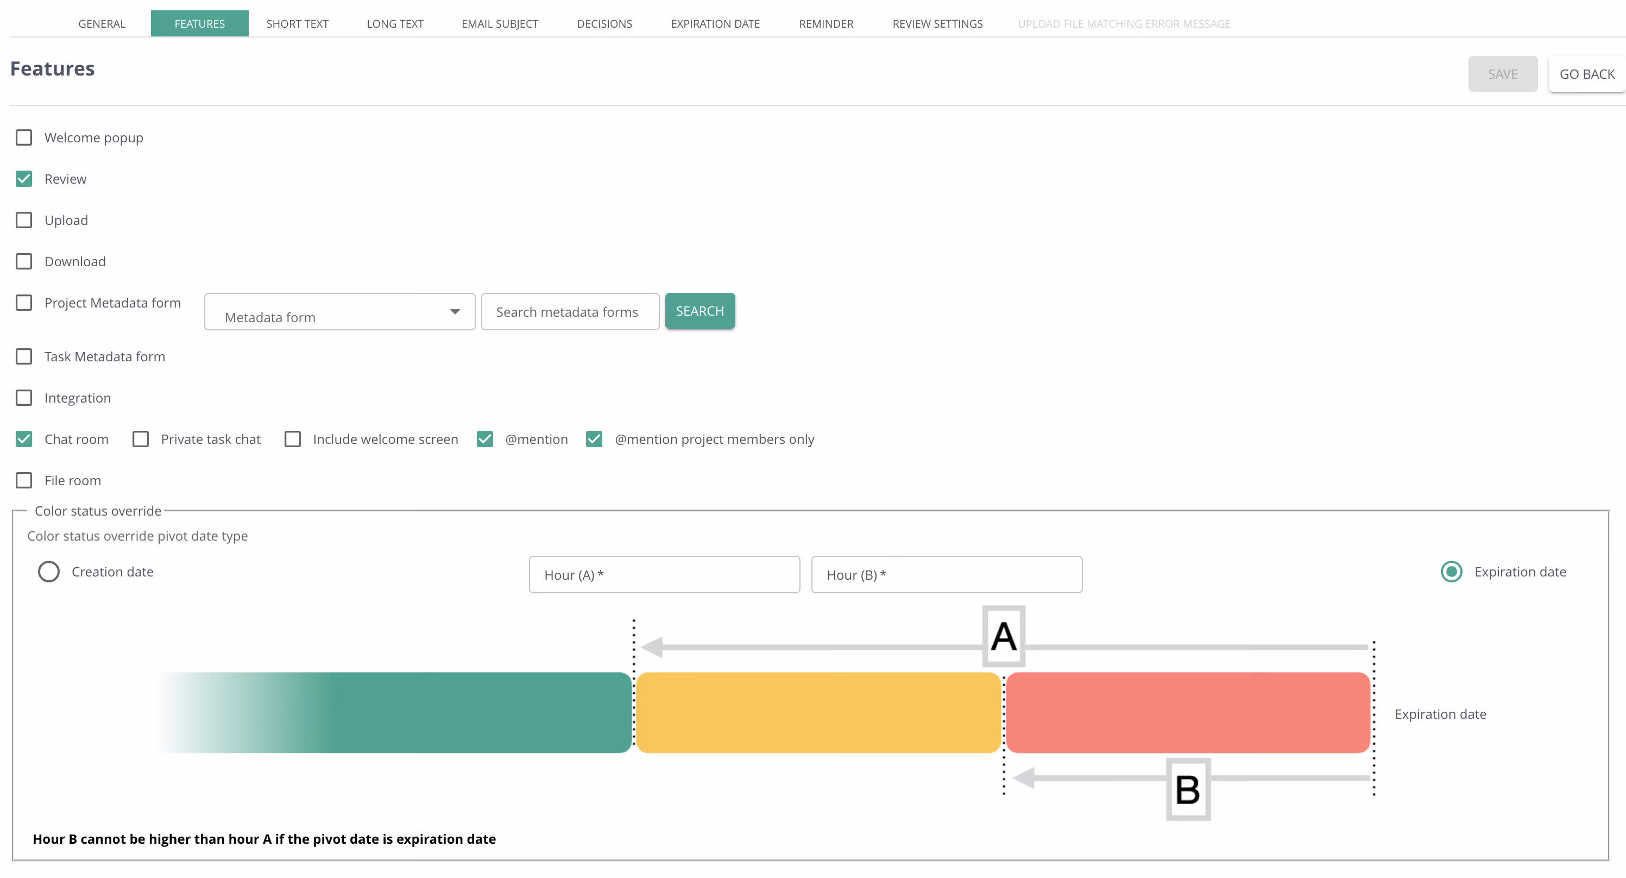The width and height of the screenshot is (1626, 878).
Task: Tick the Download checkbox
Action: 24,261
